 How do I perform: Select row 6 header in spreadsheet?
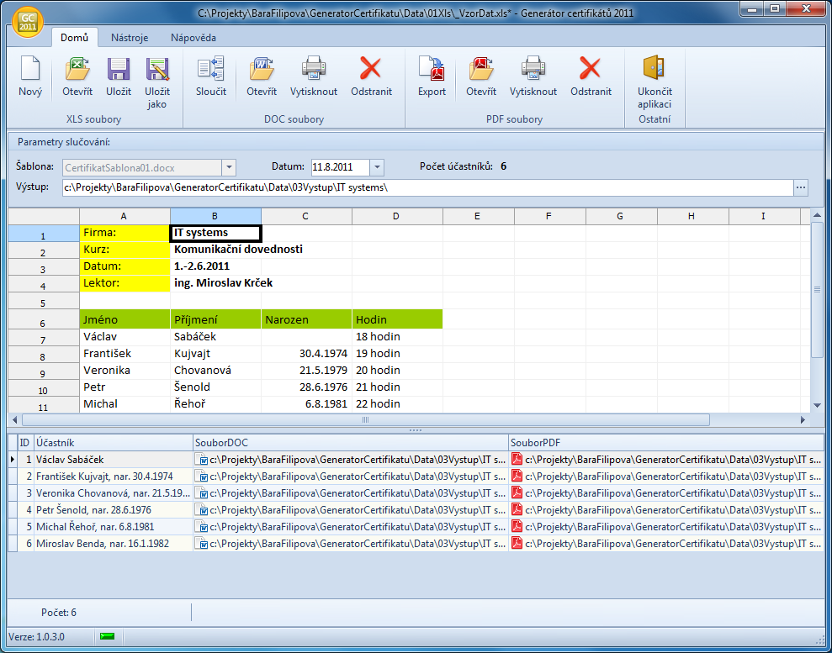coord(44,320)
